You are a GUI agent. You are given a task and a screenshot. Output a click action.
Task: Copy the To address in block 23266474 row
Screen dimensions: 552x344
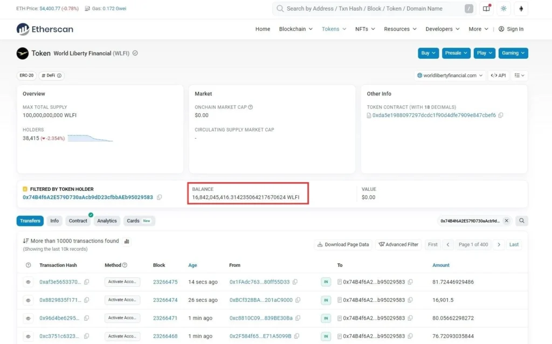(410, 300)
